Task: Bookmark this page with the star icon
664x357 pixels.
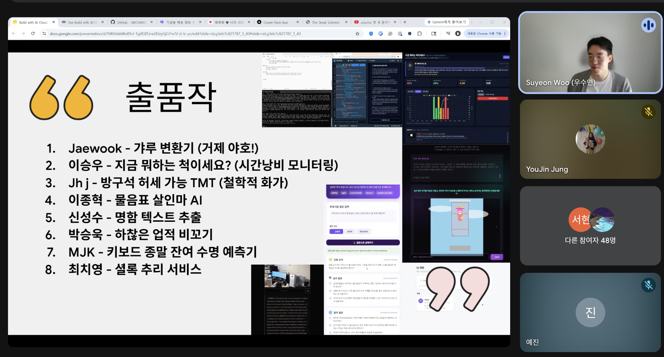Action: [x=357, y=34]
